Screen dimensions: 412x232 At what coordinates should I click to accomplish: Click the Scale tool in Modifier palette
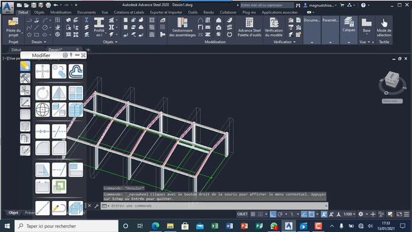pyautogui.click(x=59, y=110)
